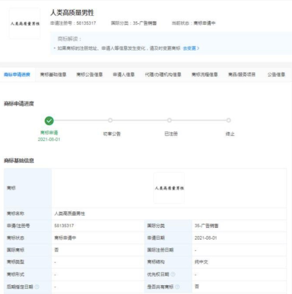
Task: Click the 纯中文 value in 商标结构 row
Action: coord(201,262)
